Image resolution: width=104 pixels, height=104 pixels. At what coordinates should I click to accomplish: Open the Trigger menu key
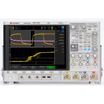click(73, 35)
